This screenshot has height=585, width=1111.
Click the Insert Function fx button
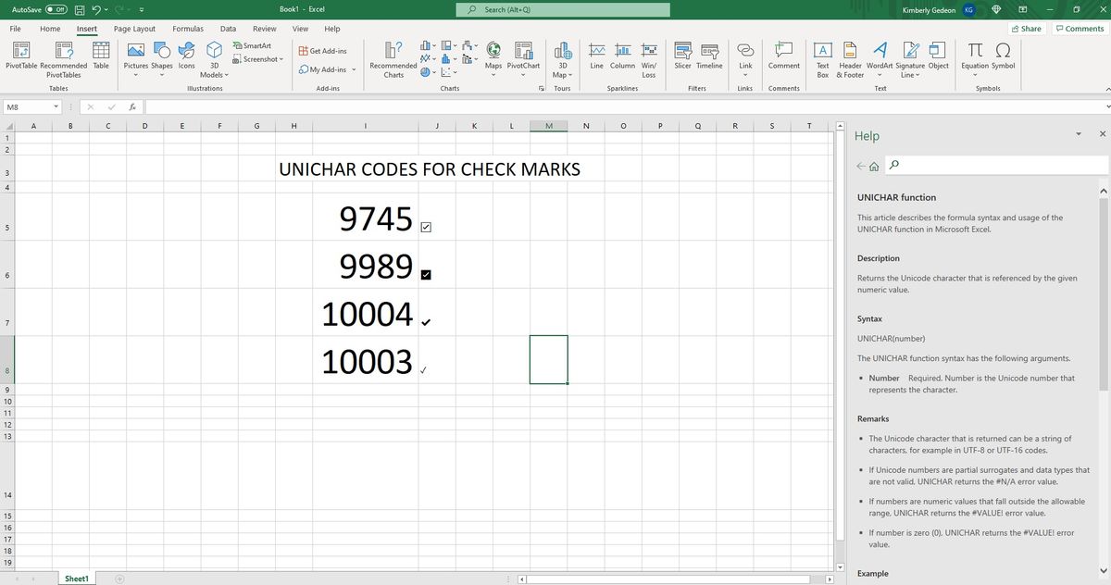click(133, 107)
